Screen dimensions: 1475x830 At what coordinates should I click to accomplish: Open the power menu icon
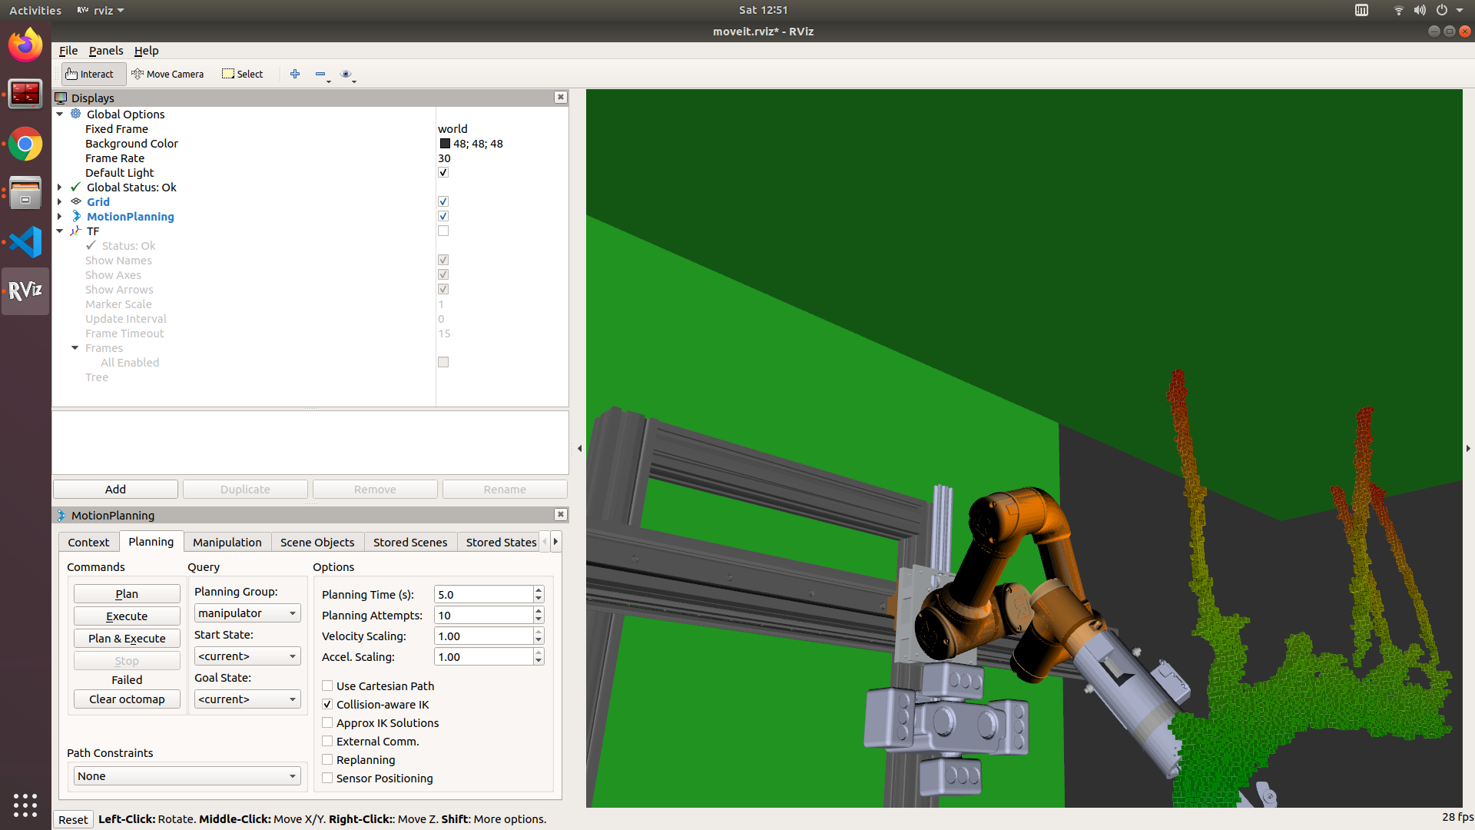tap(1442, 10)
